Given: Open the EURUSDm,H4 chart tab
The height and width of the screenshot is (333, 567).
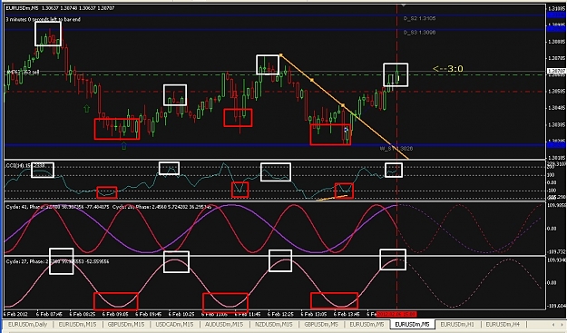Looking at the screenshot, I should pyautogui.click(x=503, y=324).
